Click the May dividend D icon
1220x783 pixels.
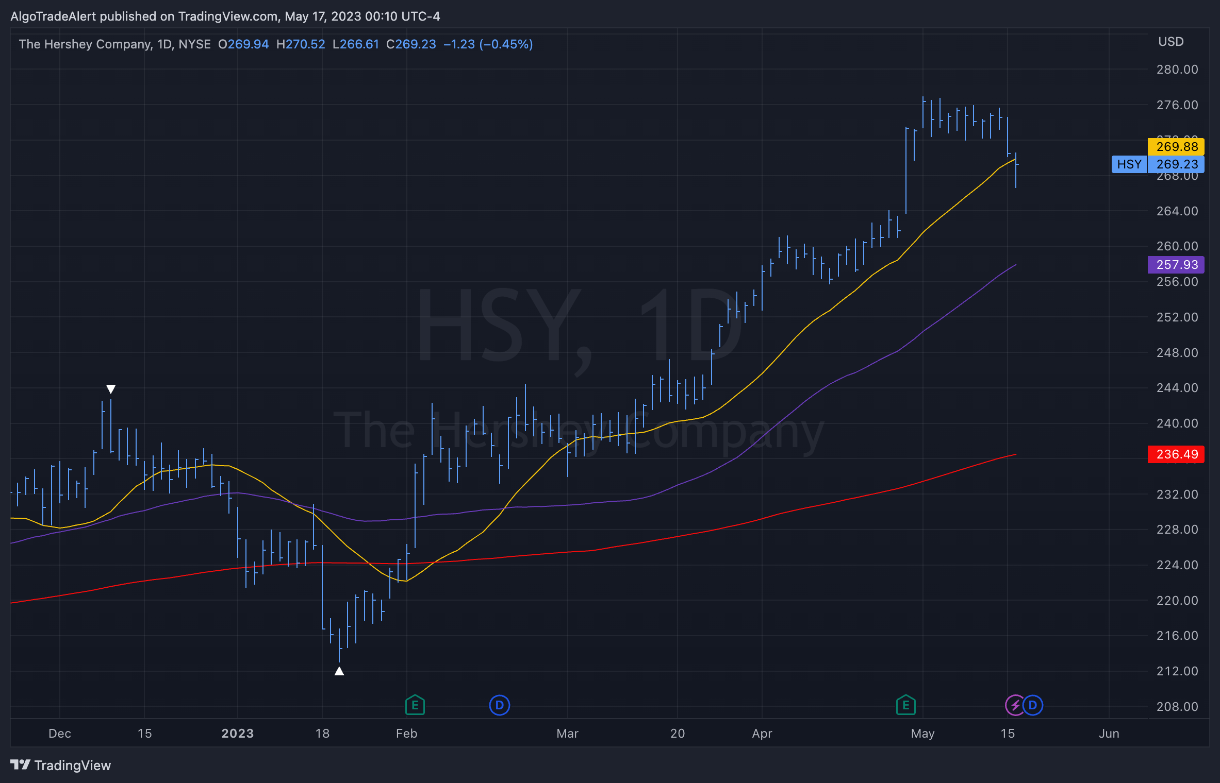click(x=1033, y=705)
